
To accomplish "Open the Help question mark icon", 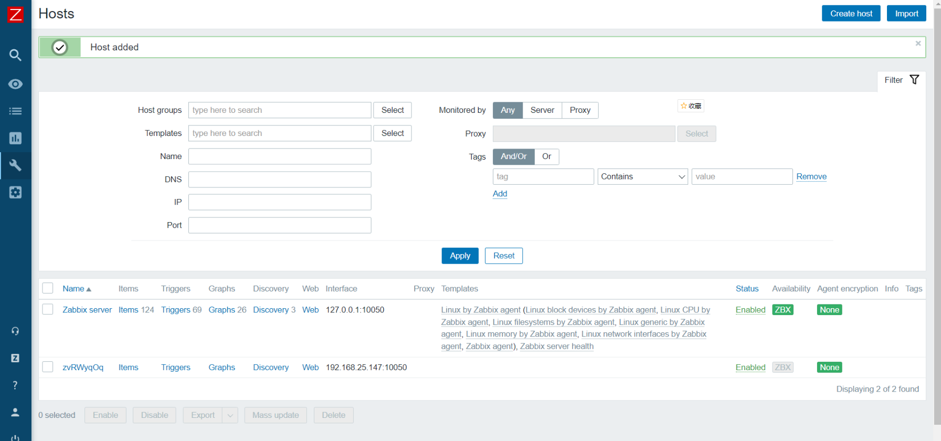I will click(15, 385).
